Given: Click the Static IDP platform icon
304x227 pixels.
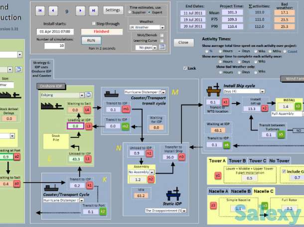Looking at the screenshot, I should [x=173, y=194].
